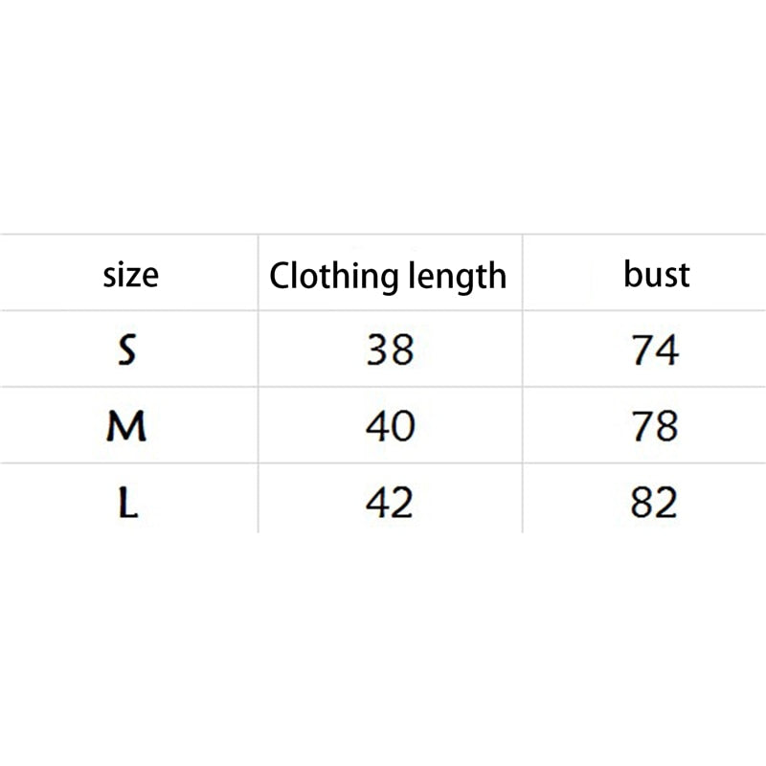Image resolution: width=766 pixels, height=766 pixels.
Task: Pick the bust value 74
Action: tap(655, 350)
